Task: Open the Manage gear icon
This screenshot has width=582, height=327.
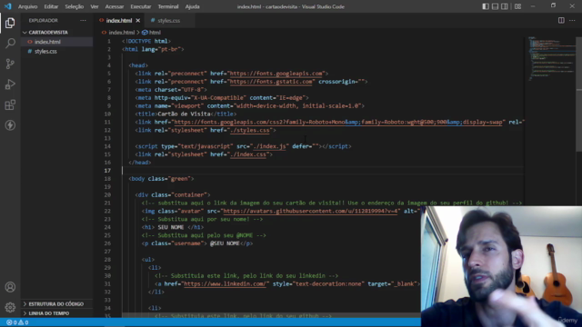Action: pos(10,307)
